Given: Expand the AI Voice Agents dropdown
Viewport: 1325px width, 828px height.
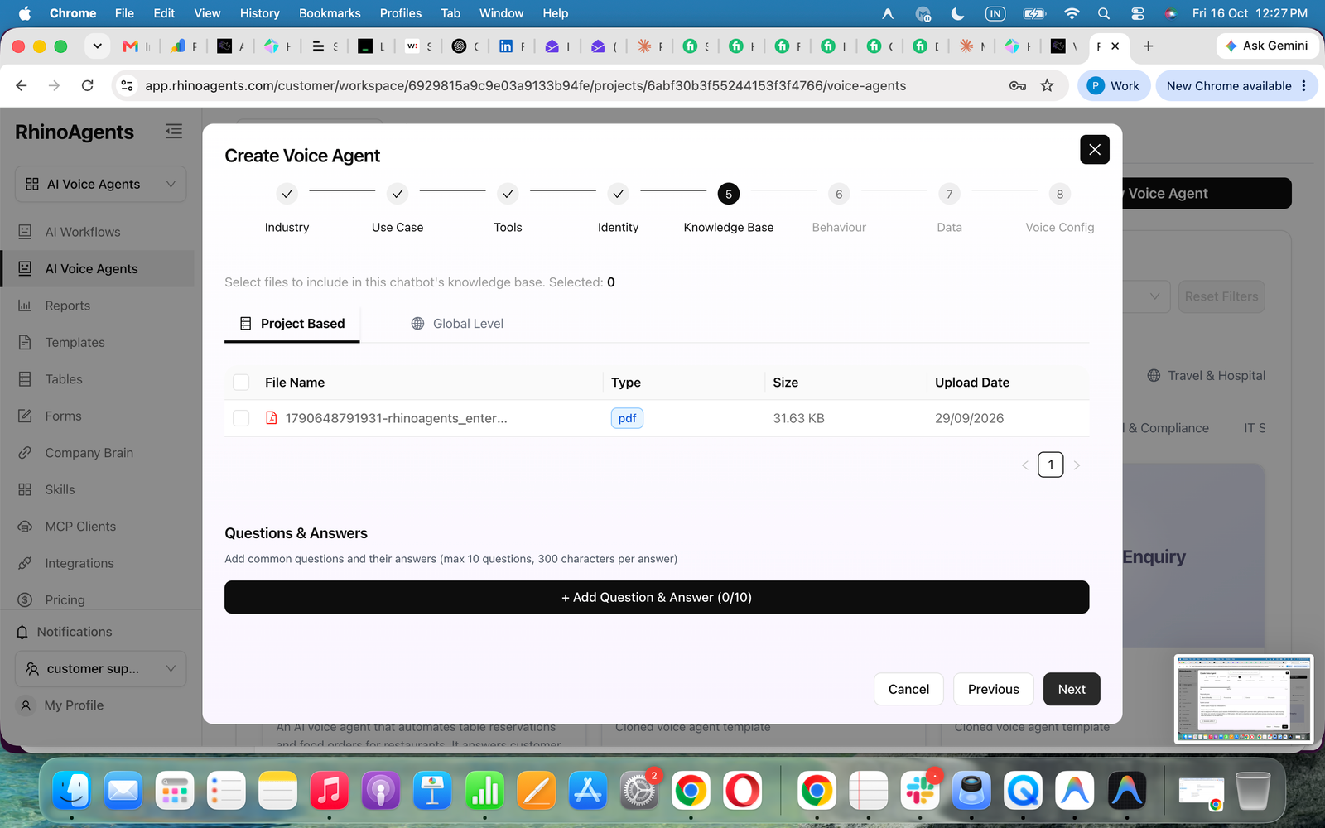Looking at the screenshot, I should [100, 184].
